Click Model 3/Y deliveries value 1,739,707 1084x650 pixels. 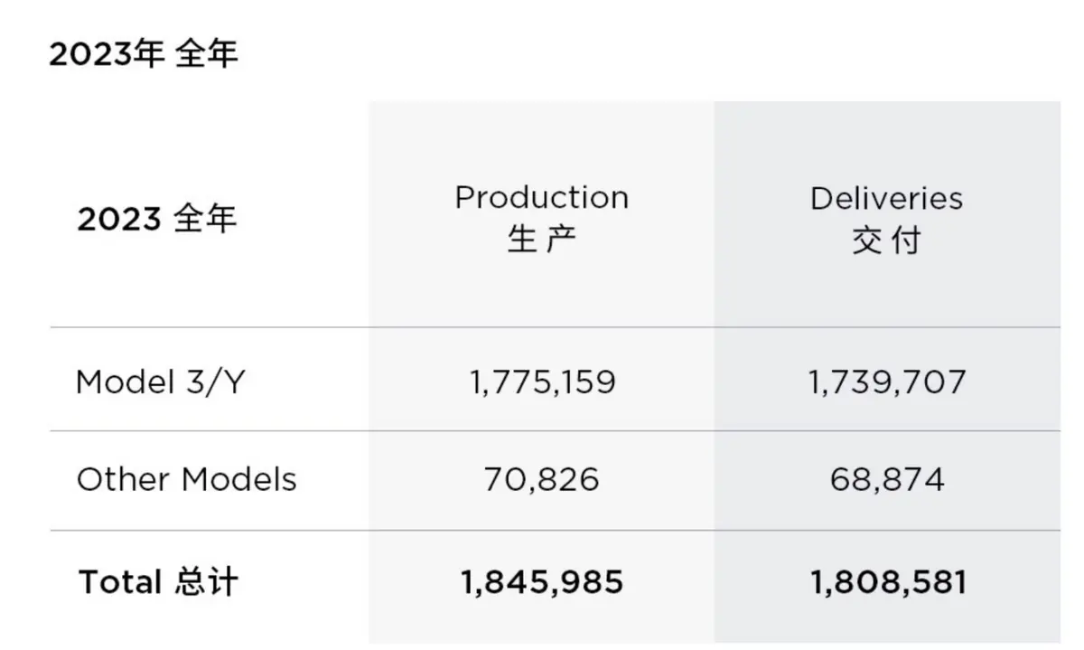pos(887,382)
